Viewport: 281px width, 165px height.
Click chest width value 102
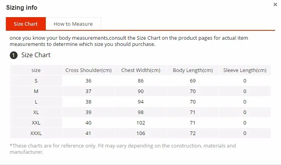click(140, 123)
